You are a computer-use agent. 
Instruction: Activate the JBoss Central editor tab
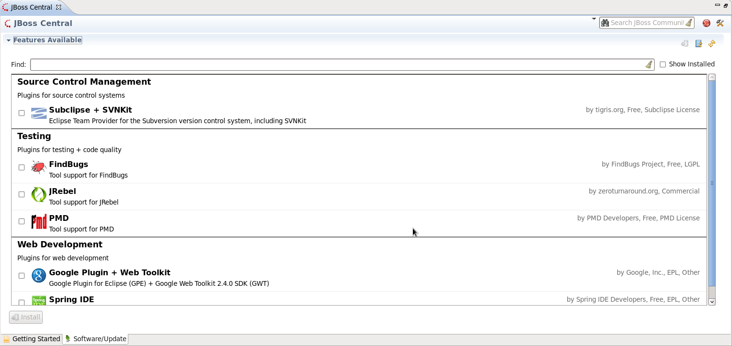[31, 7]
